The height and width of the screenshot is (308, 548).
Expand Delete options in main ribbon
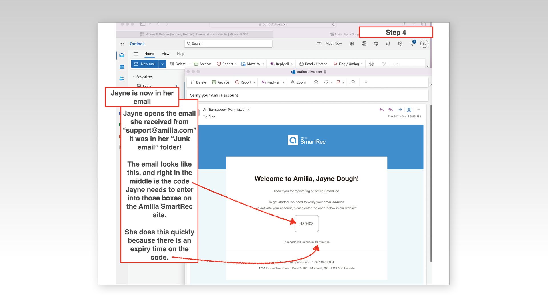click(189, 64)
